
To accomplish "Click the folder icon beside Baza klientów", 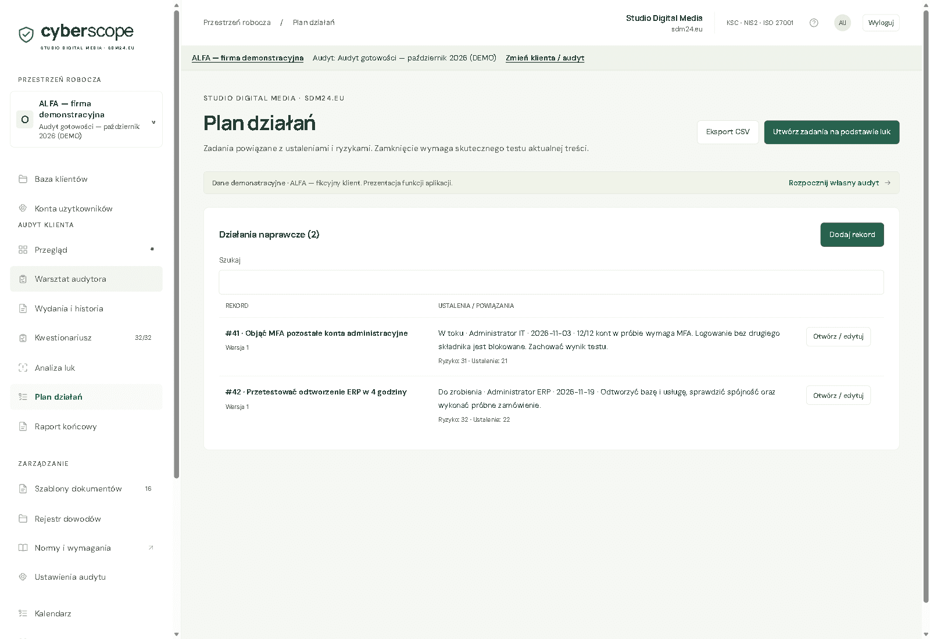I will (x=23, y=179).
